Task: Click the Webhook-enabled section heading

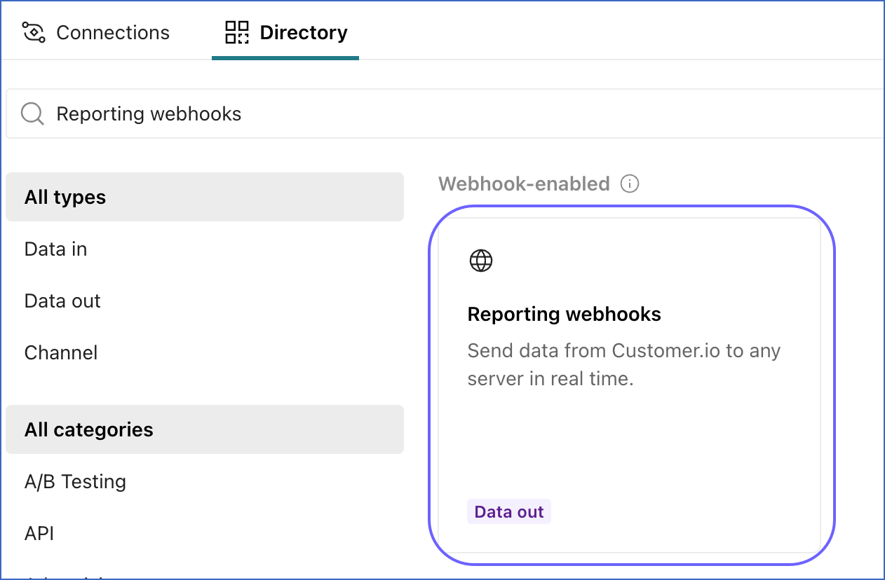Action: (x=524, y=184)
